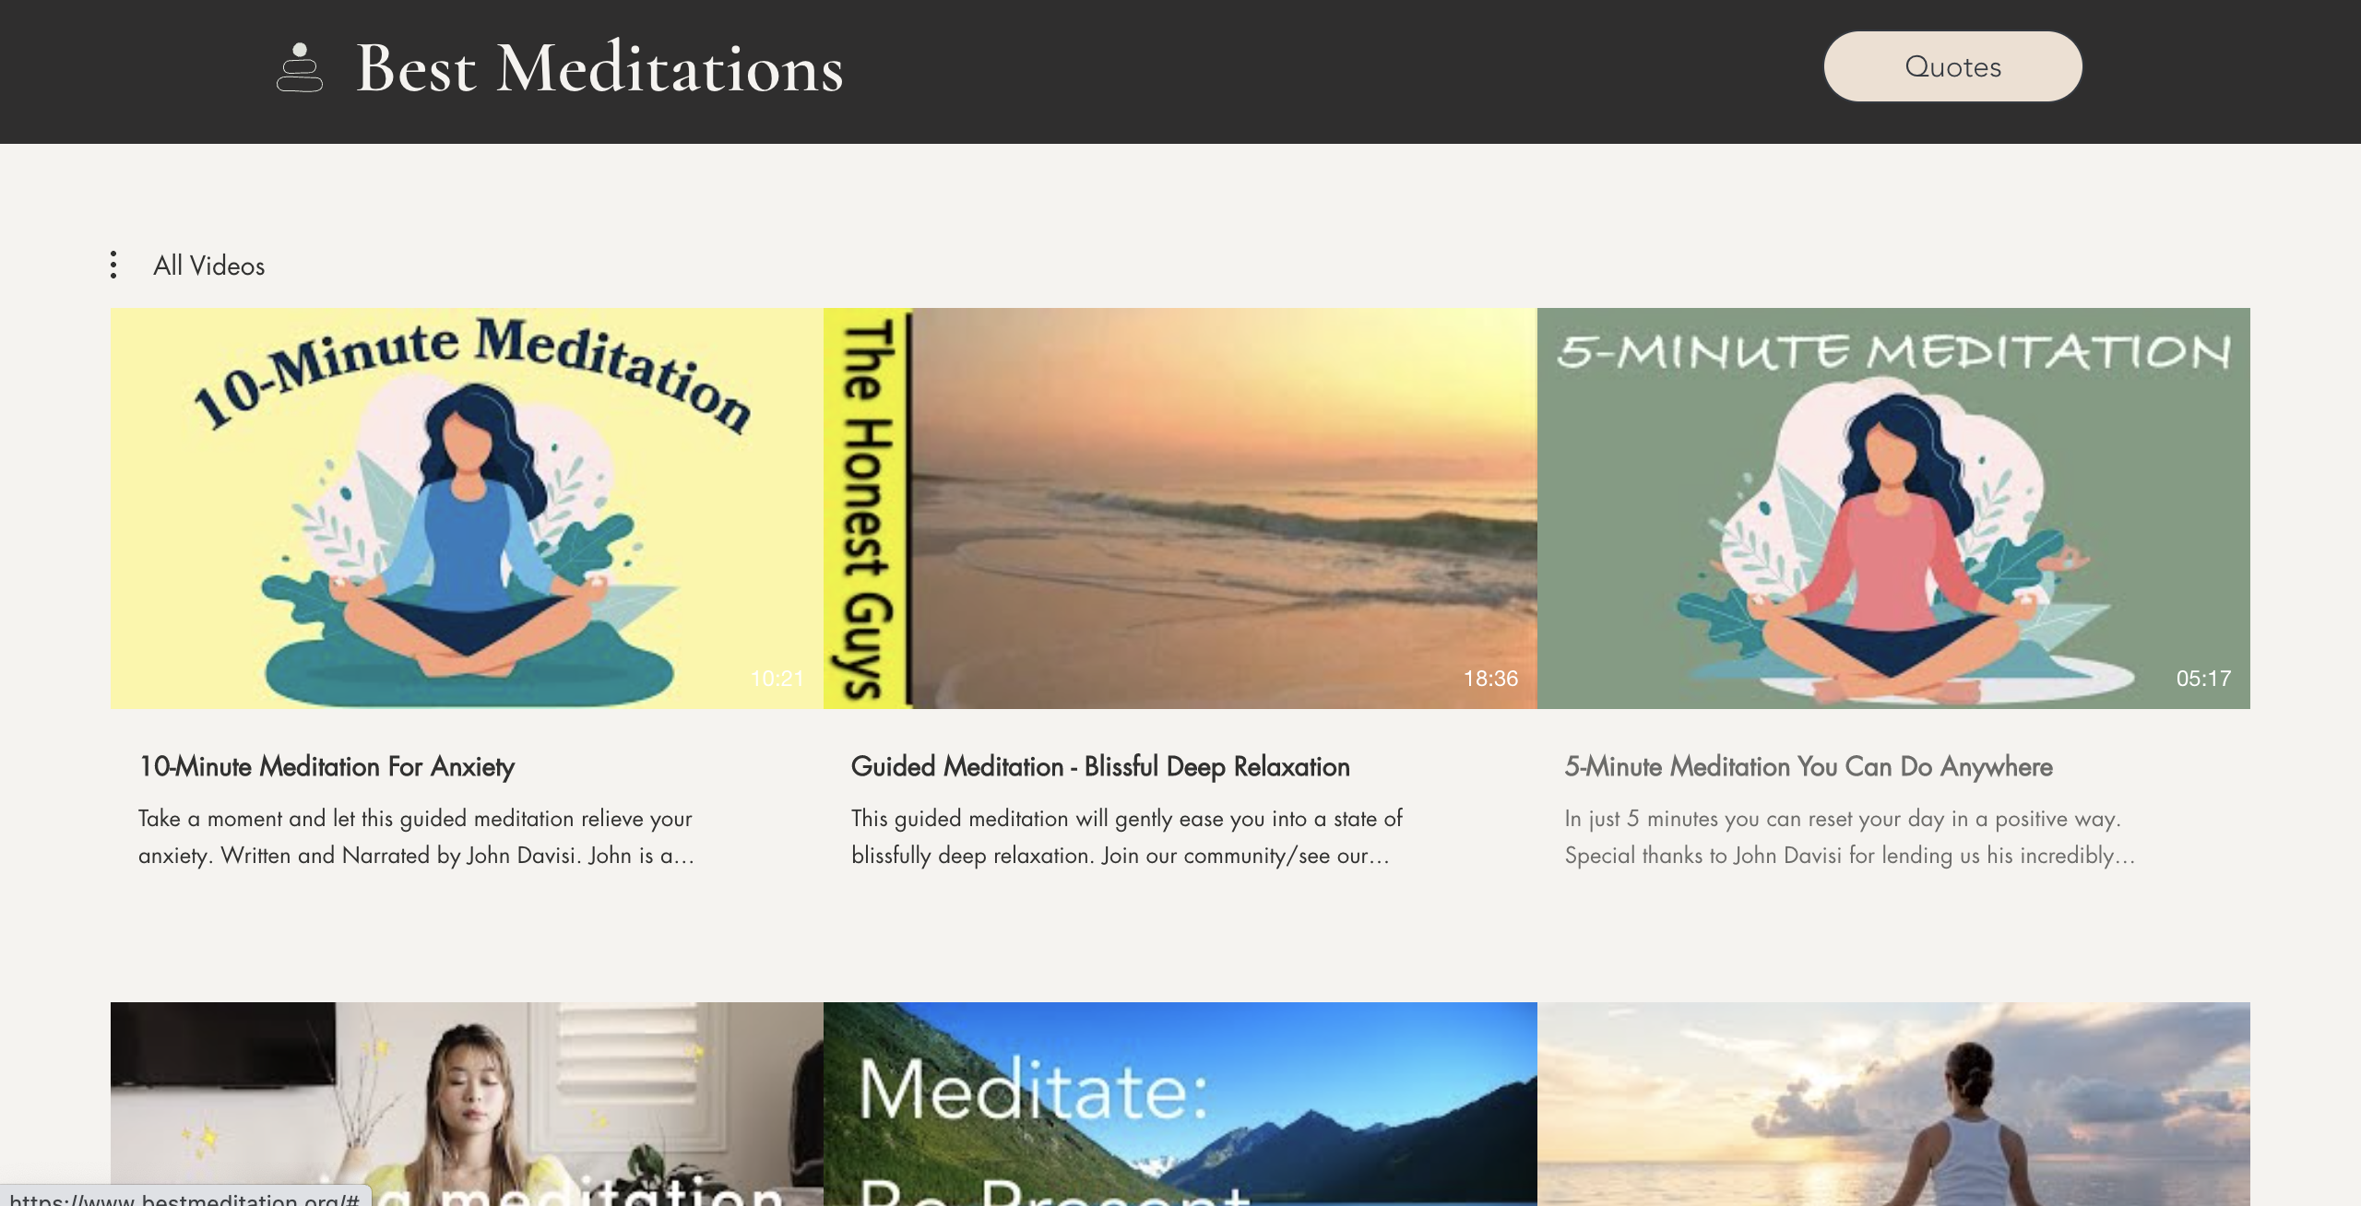2361x1206 pixels.
Task: Open title Guided Meditation - Blissful Deep Relaxation
Action: (1100, 766)
